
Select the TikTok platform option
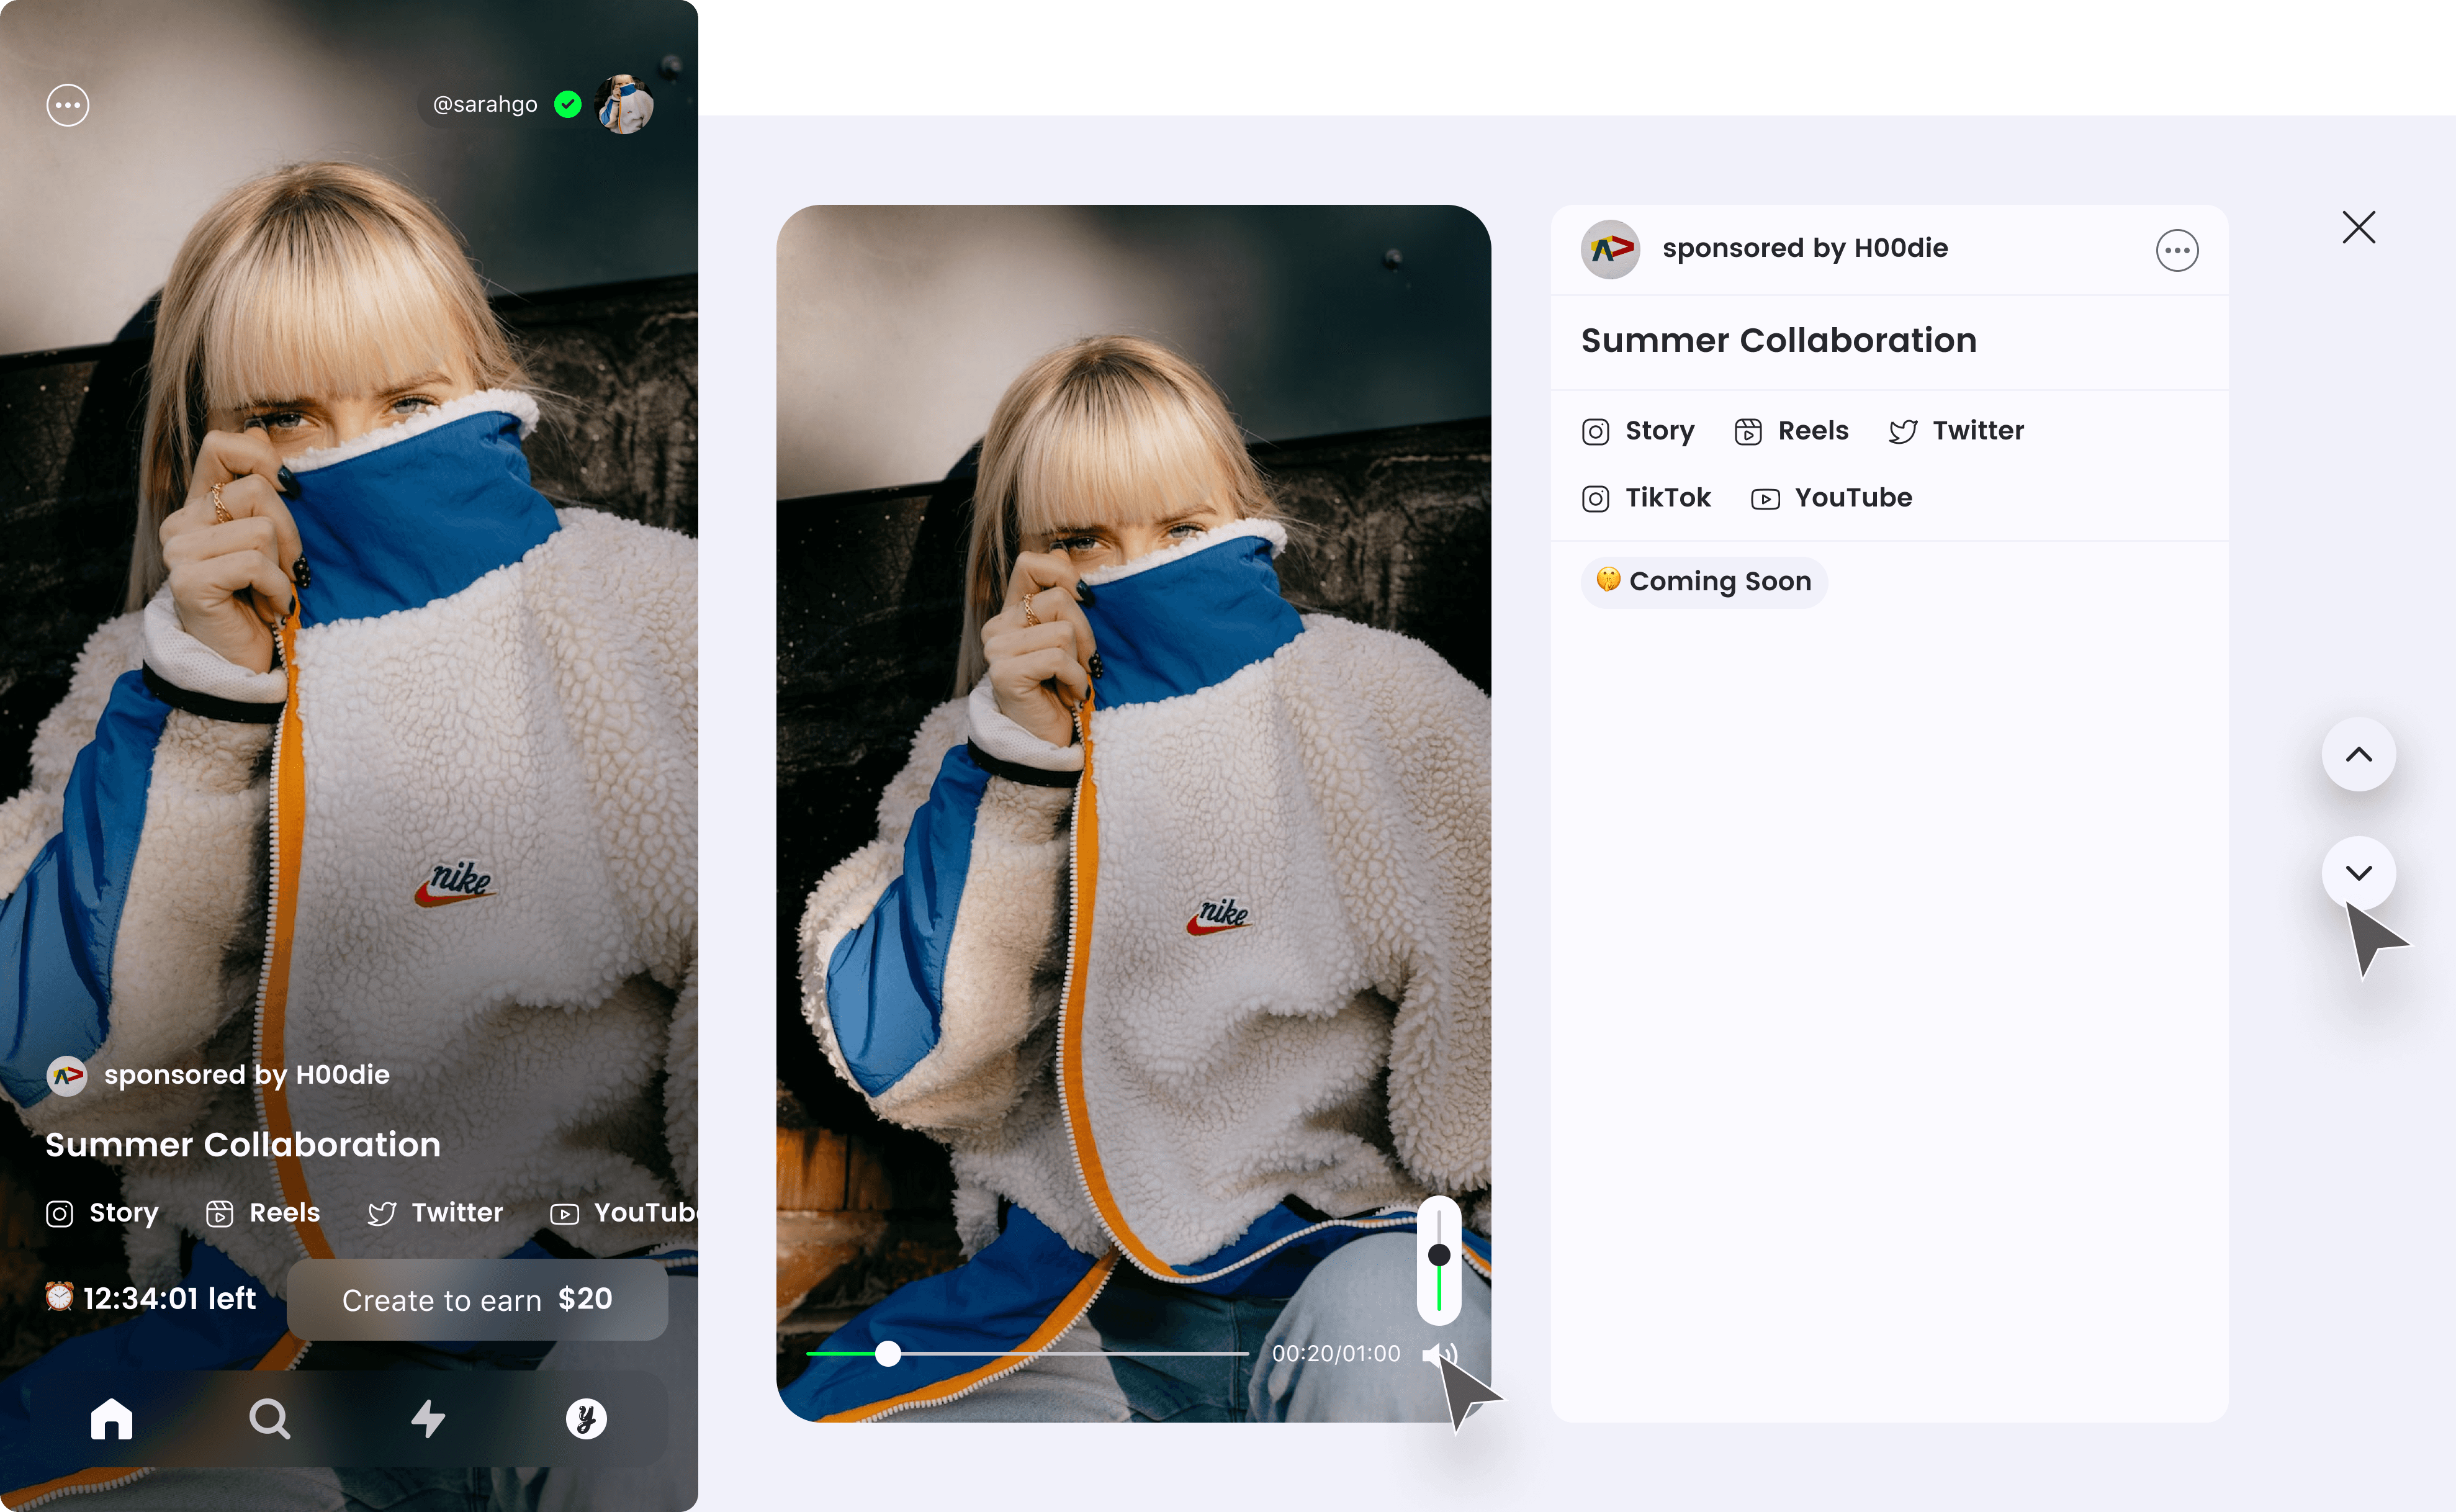click(x=1646, y=498)
